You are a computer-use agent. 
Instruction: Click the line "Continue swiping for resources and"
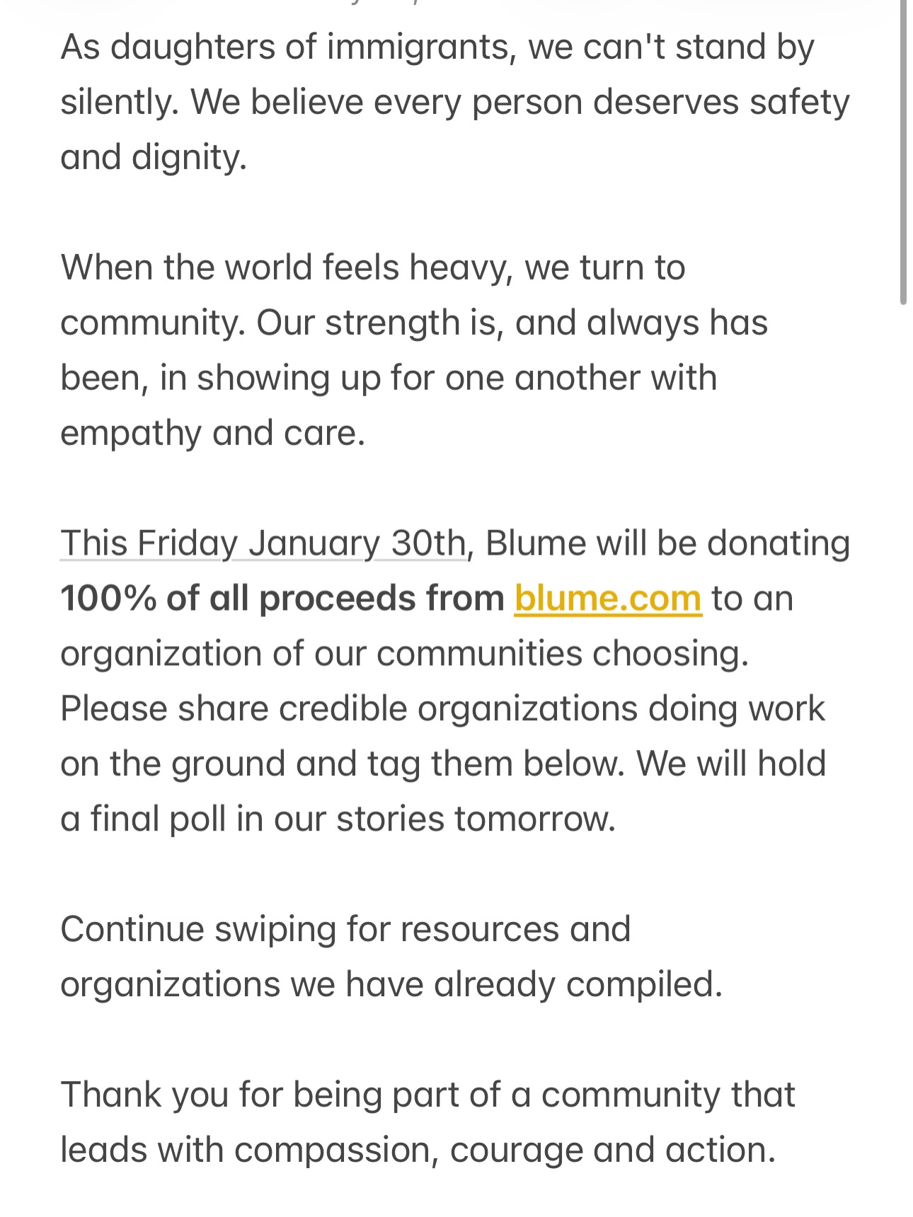[345, 930]
